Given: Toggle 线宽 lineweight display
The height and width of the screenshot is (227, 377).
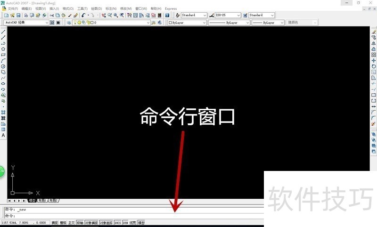Looking at the screenshot, I should click(133, 223).
